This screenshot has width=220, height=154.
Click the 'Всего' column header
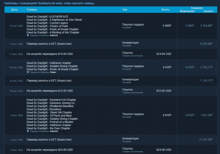[x=165, y=10]
